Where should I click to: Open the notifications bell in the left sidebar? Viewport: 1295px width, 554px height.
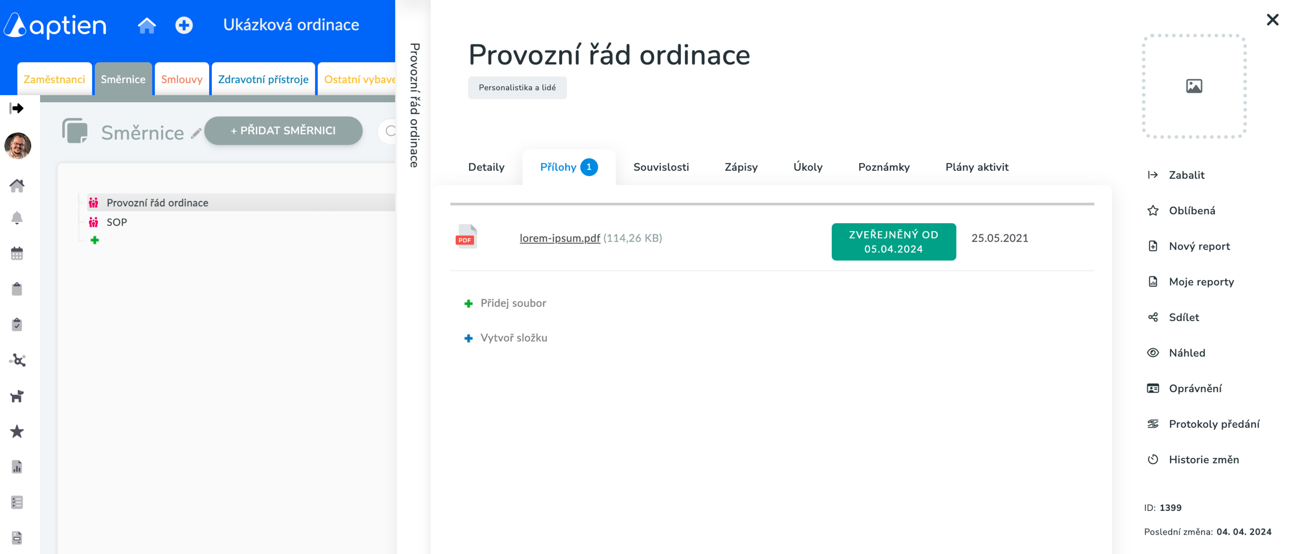click(x=17, y=218)
